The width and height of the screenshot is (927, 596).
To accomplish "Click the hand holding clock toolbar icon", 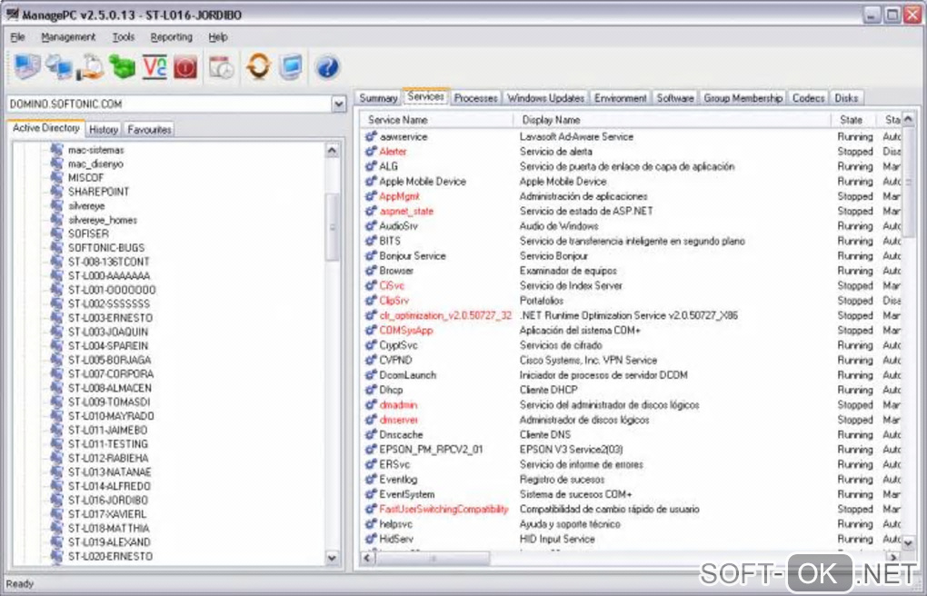I will point(91,67).
